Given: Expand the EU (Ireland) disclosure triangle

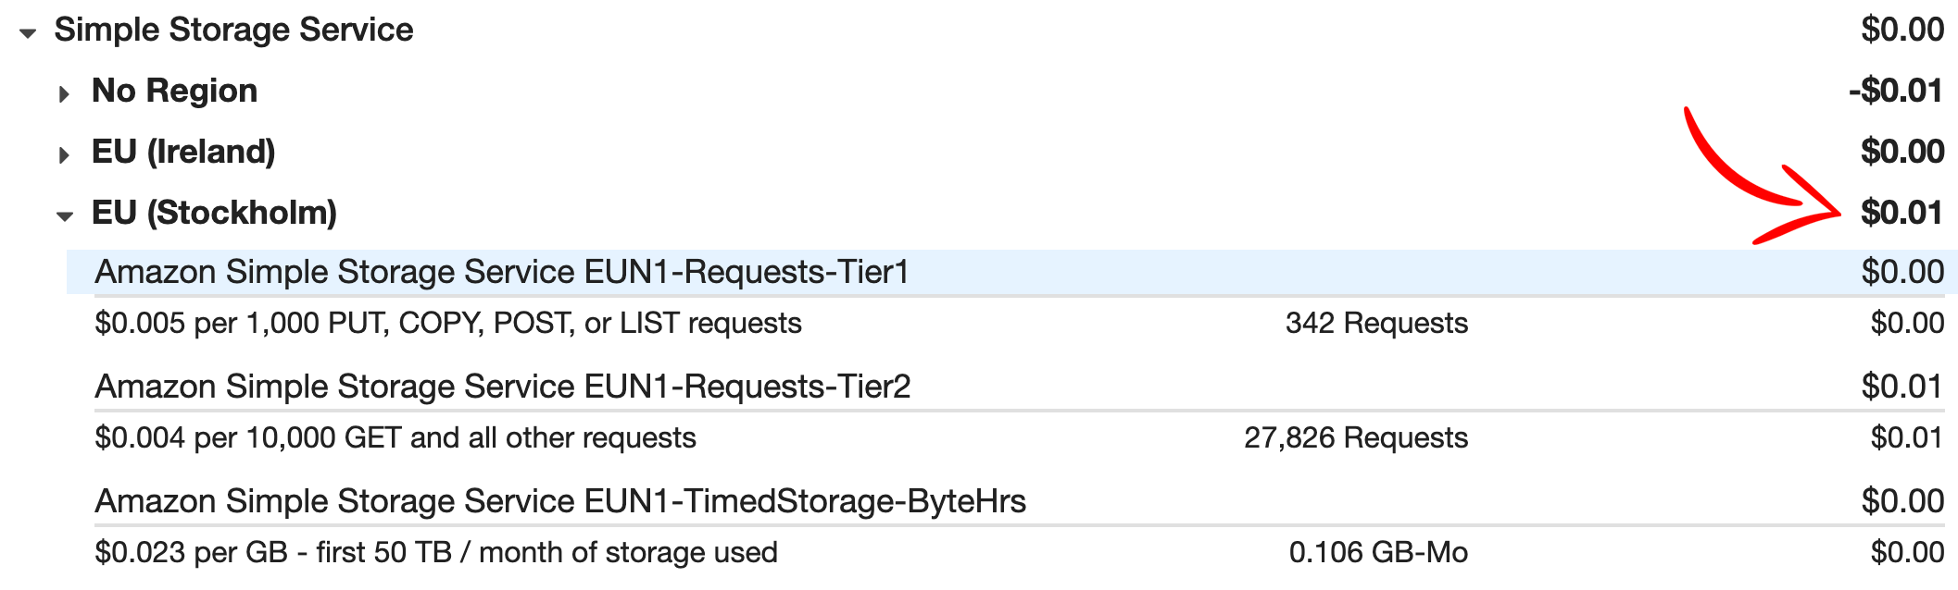Looking at the screenshot, I should point(64,154).
